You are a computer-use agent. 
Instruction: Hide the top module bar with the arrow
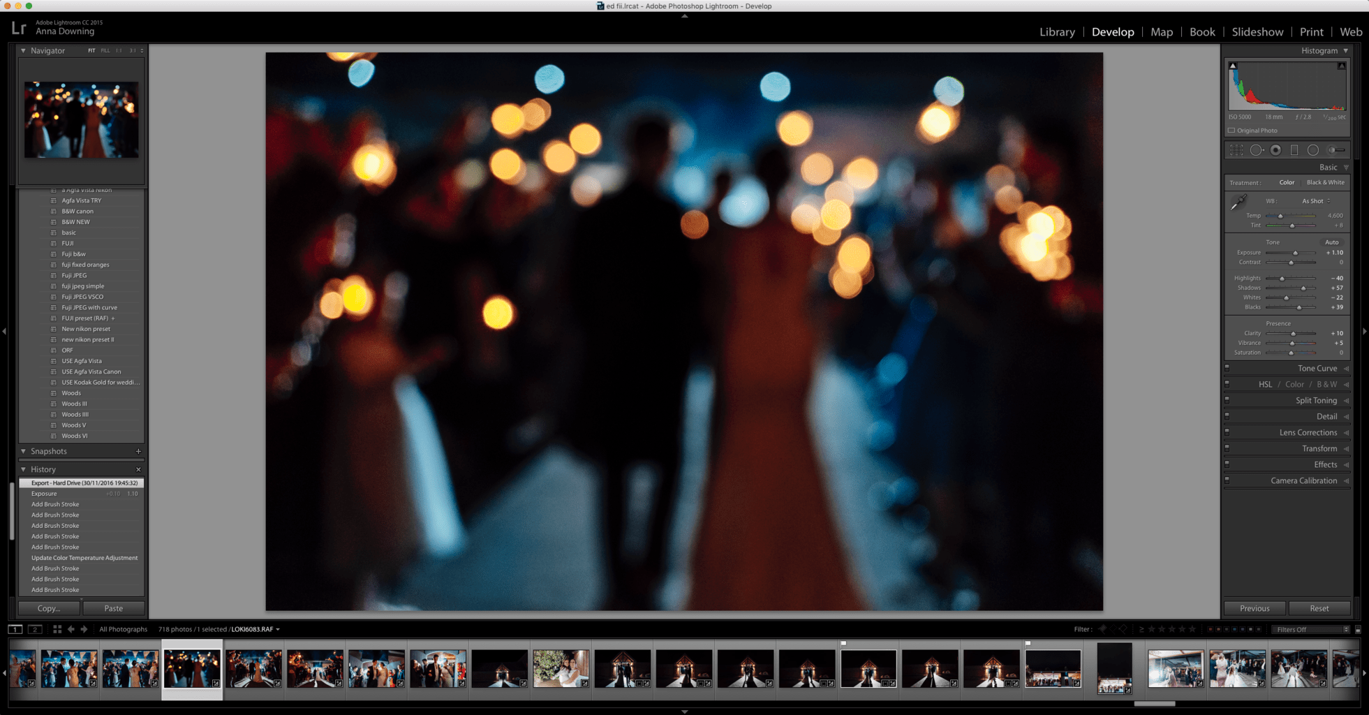[684, 15]
